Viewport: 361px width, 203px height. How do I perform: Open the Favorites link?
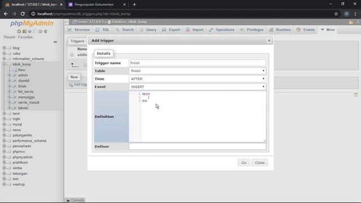pos(25,37)
